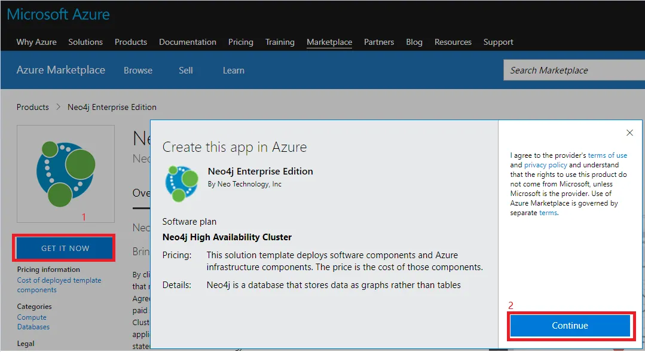Select Browse in the Azure Marketplace bar
This screenshot has width=645, height=352.
point(138,71)
